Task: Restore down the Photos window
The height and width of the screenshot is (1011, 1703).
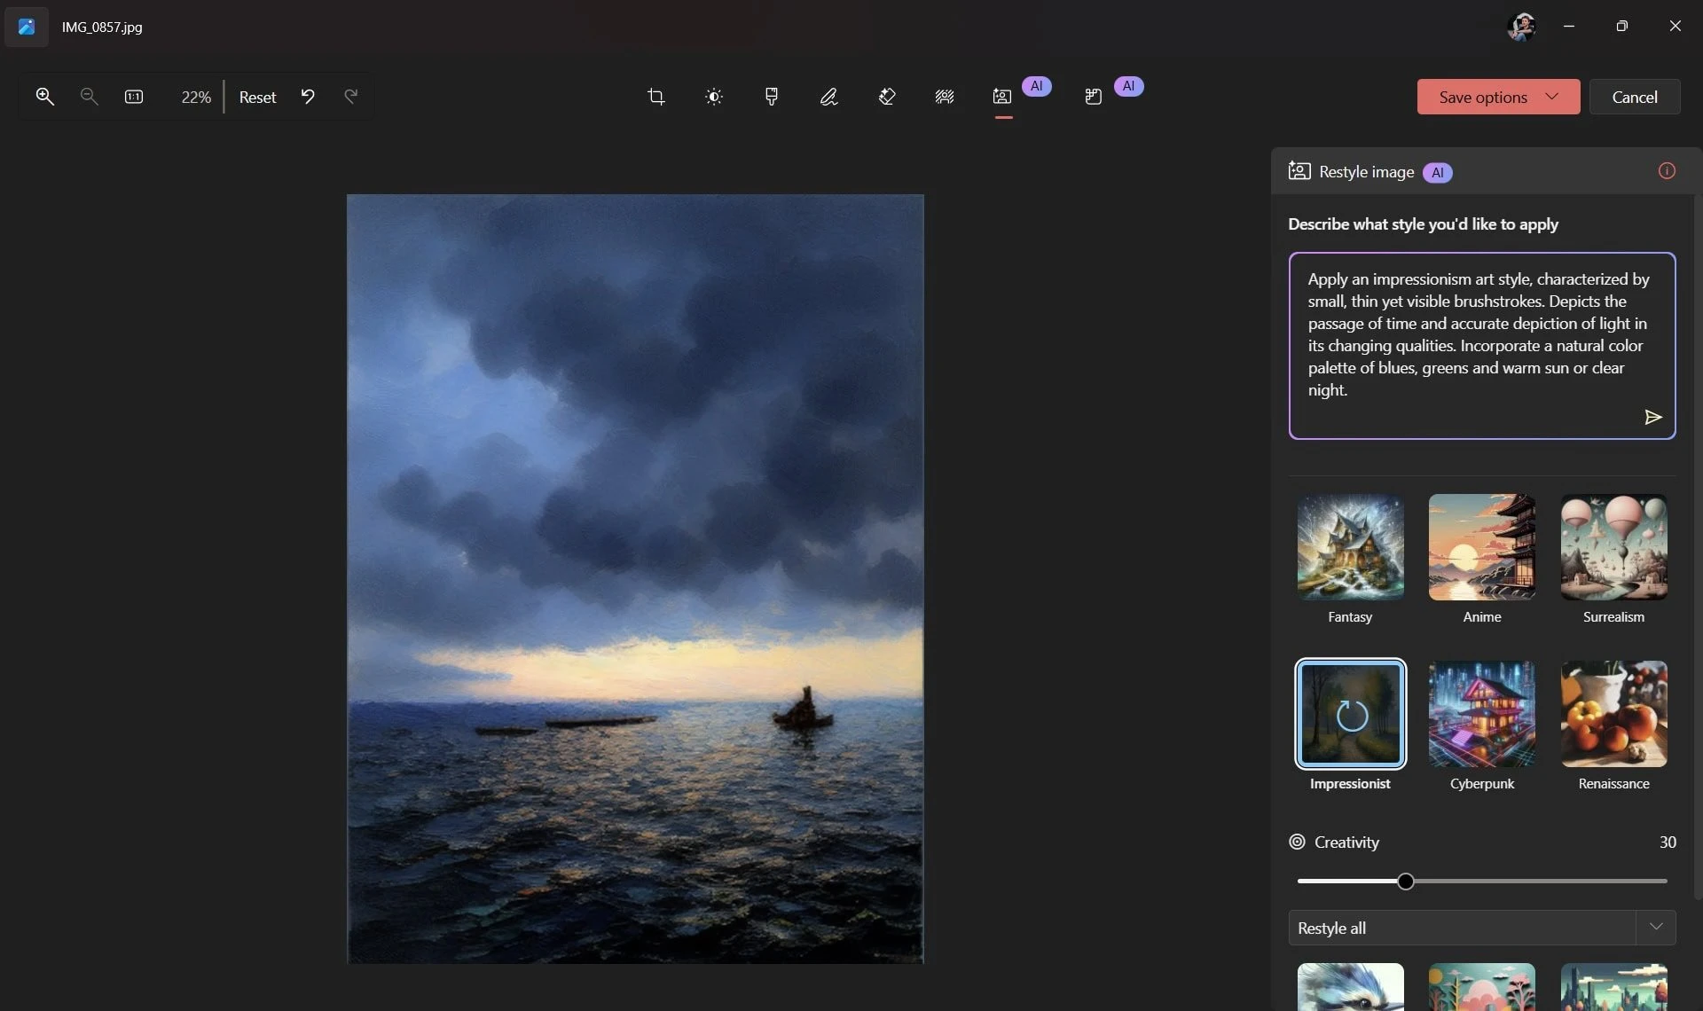Action: point(1621,26)
